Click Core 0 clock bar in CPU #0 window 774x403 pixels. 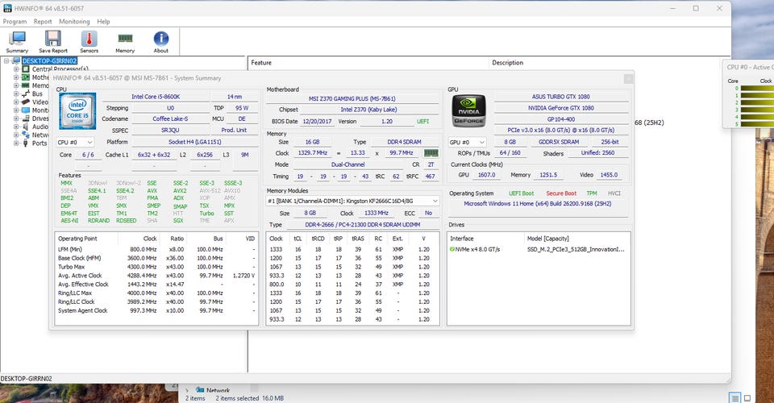point(757,89)
